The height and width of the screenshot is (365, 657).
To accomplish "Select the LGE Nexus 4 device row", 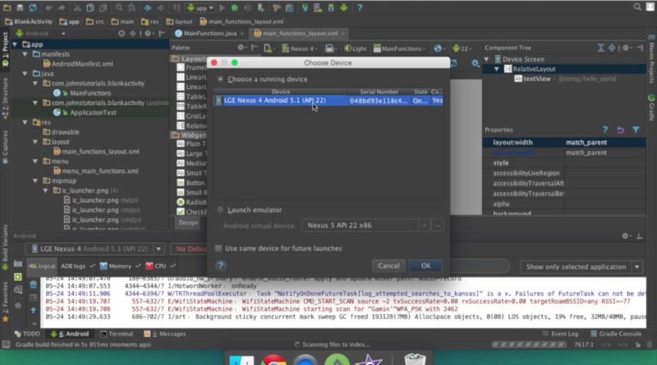I will (x=328, y=100).
